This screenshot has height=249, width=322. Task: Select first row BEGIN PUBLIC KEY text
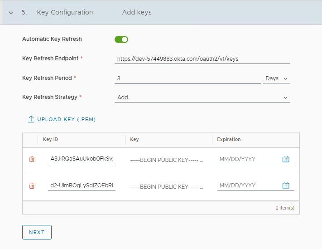[166, 160]
